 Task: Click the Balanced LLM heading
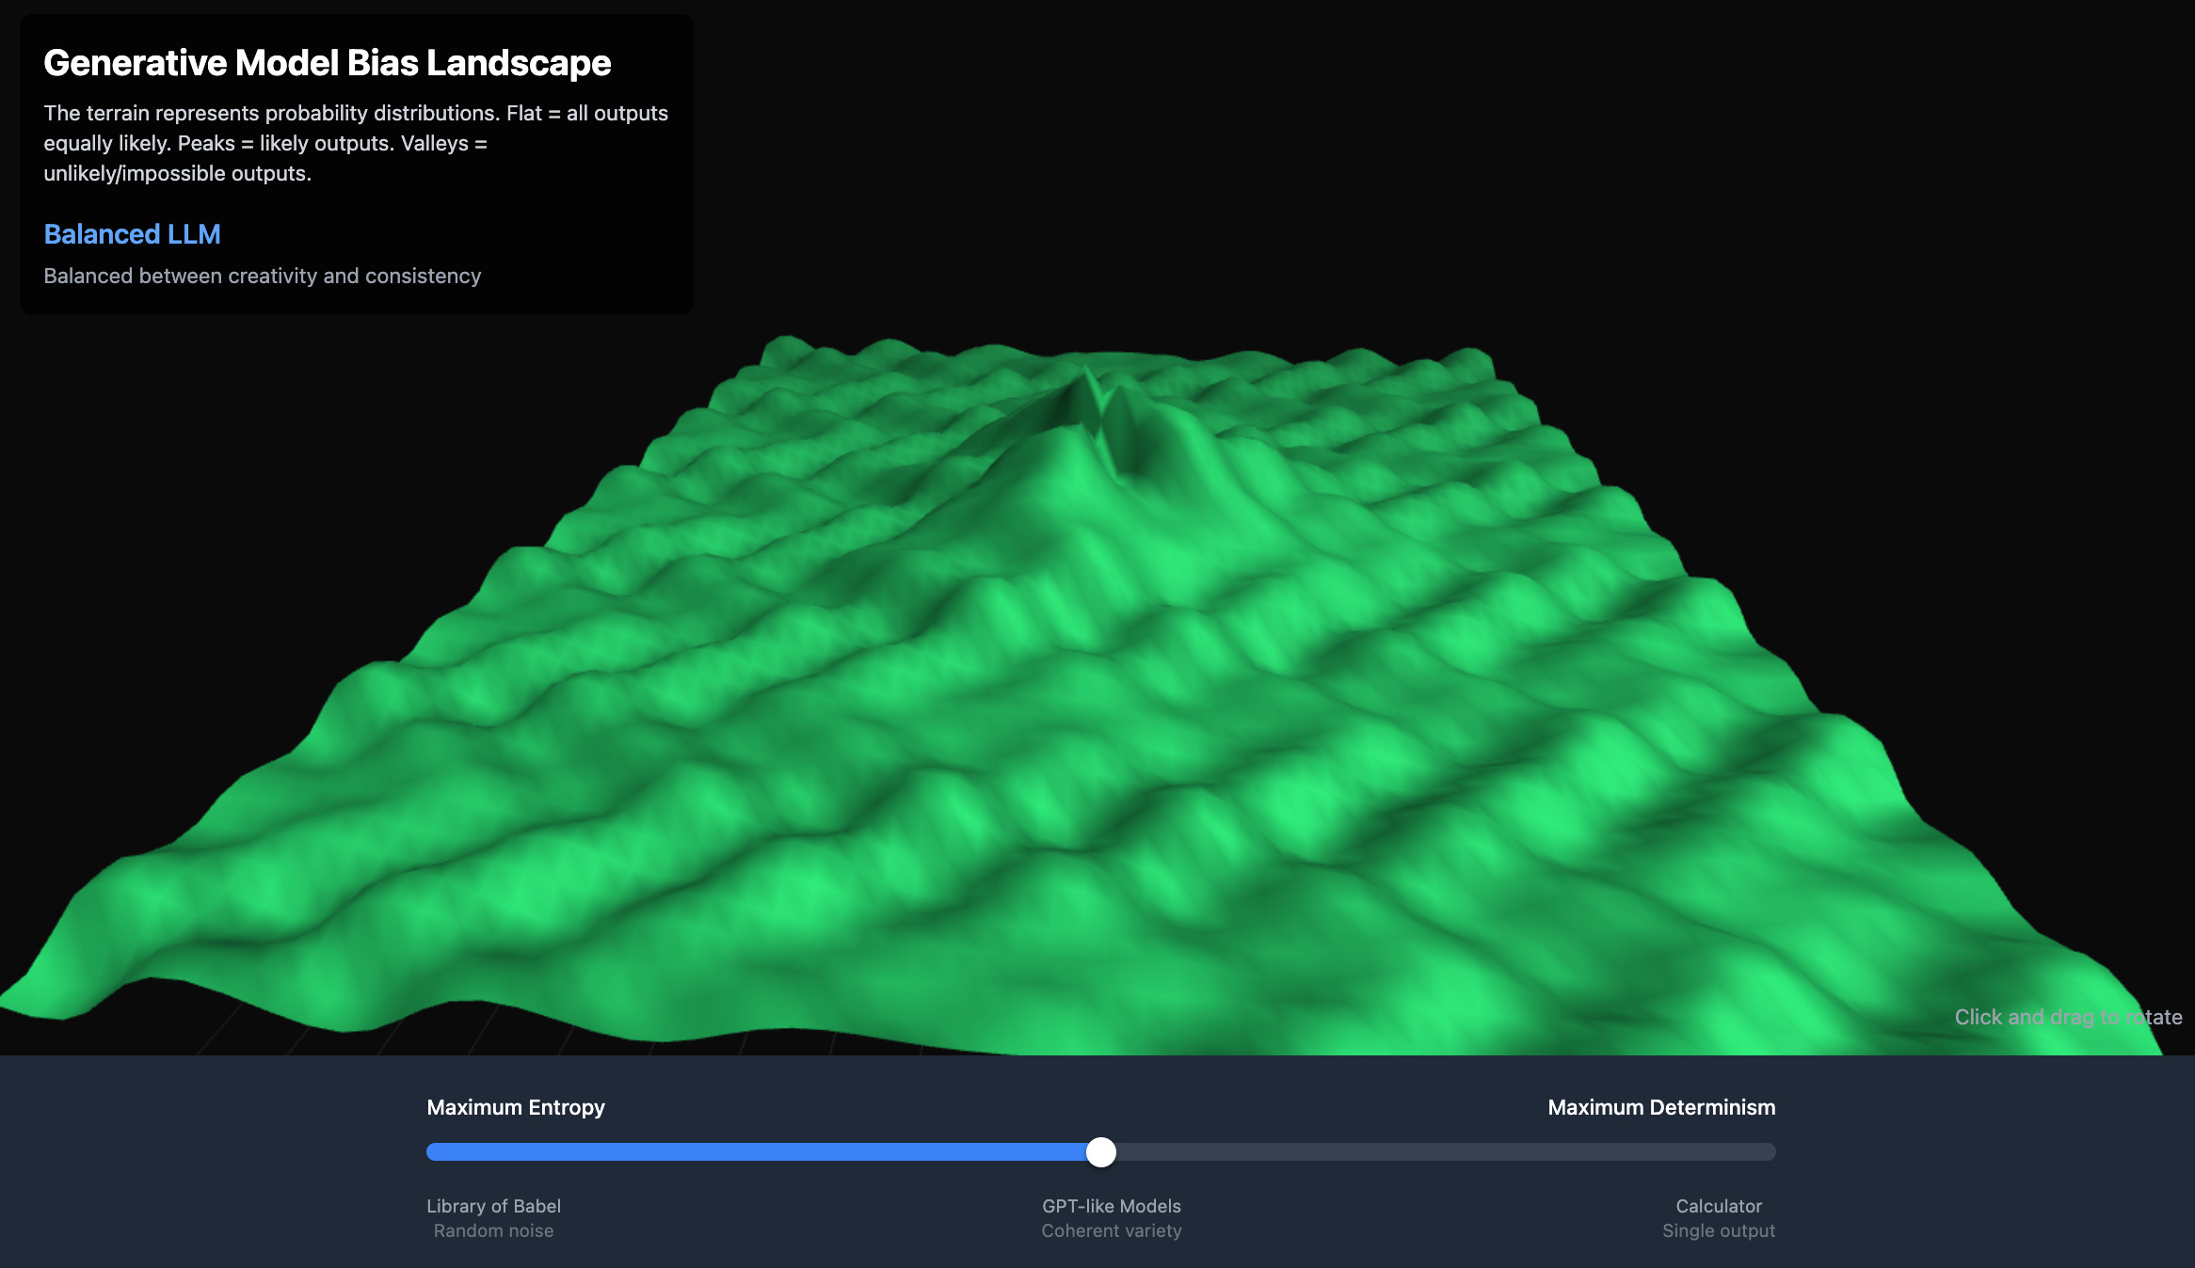pyautogui.click(x=132, y=234)
